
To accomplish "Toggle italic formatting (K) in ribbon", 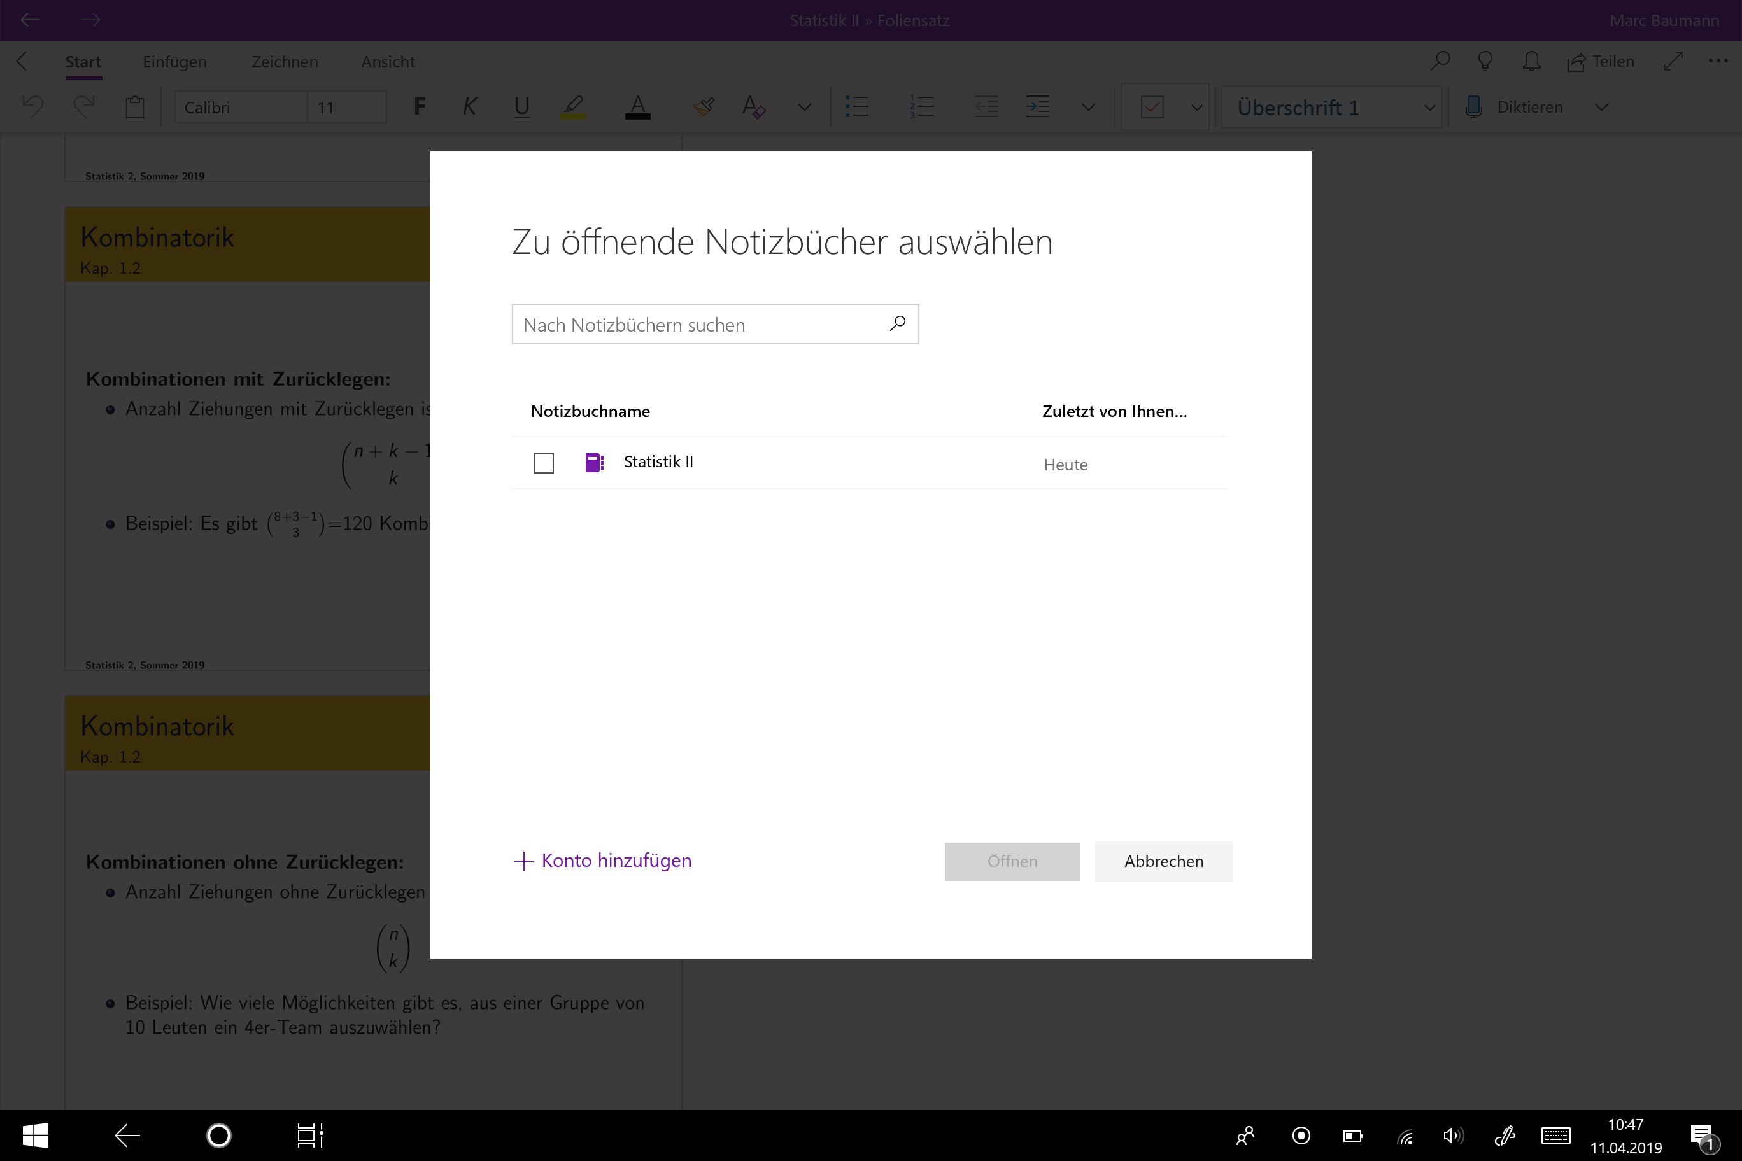I will 469,108.
